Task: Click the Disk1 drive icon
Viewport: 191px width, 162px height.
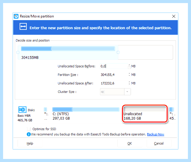Action: tap(22, 110)
